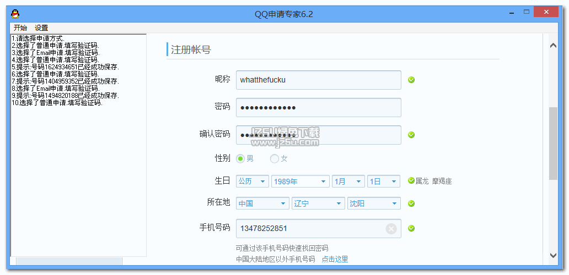Select log line '5.提示:号码1624934651已经成功保存.'
569x275 pixels.
(65, 67)
